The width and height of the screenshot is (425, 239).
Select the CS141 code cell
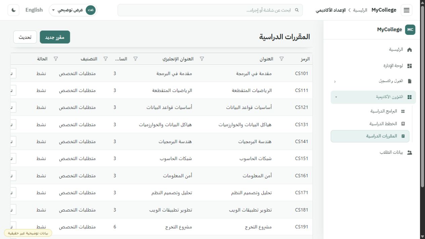pyautogui.click(x=302, y=142)
